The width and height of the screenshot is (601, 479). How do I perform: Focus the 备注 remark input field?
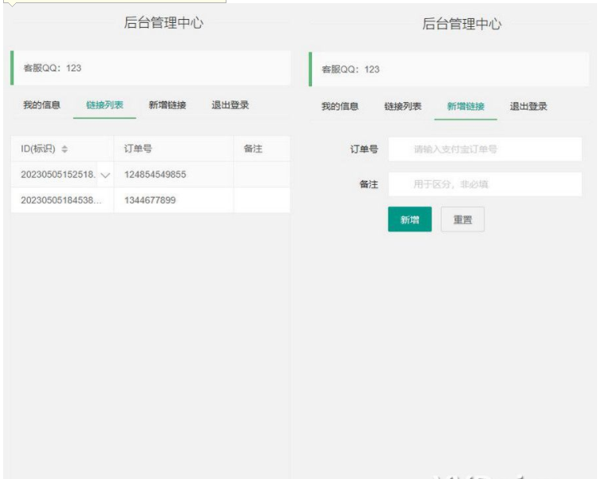click(x=485, y=184)
